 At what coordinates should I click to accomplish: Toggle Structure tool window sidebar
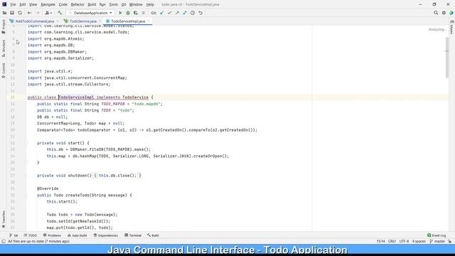click(4, 48)
